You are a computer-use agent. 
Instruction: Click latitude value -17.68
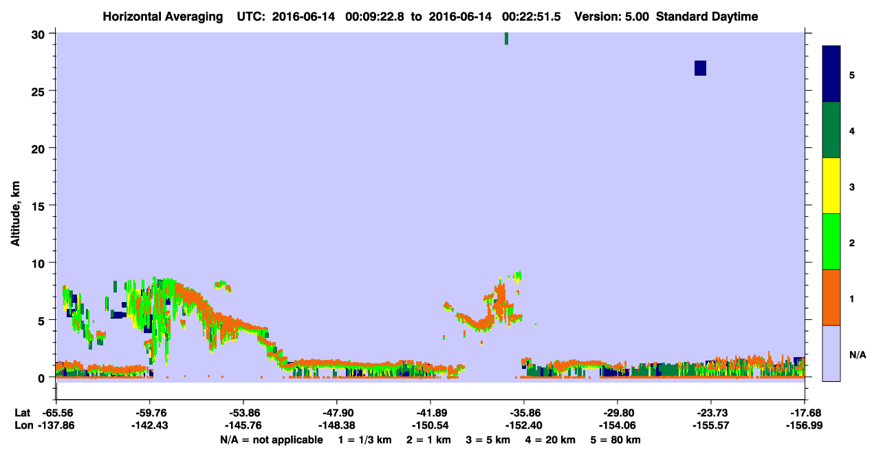805,413
